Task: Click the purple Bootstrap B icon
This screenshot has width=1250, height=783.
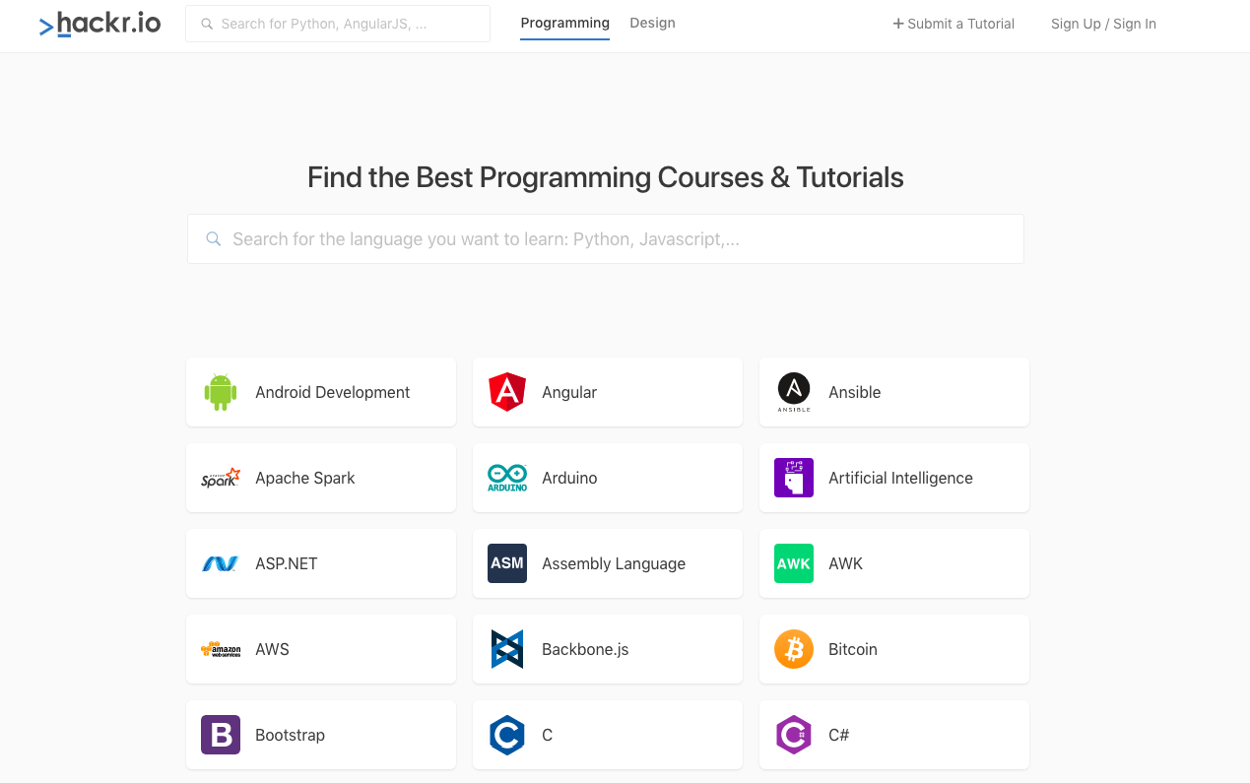Action: (x=221, y=735)
